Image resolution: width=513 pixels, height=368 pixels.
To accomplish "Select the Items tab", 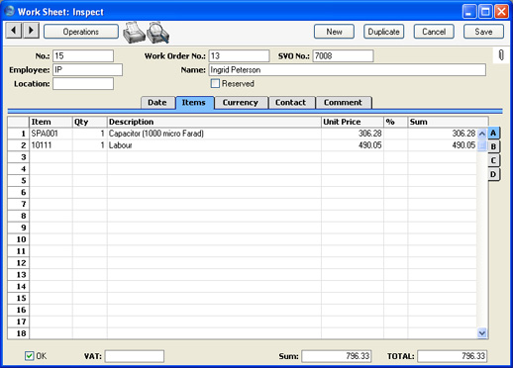I will coord(194,103).
